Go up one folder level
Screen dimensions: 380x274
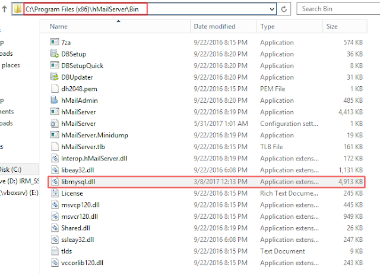4,9
